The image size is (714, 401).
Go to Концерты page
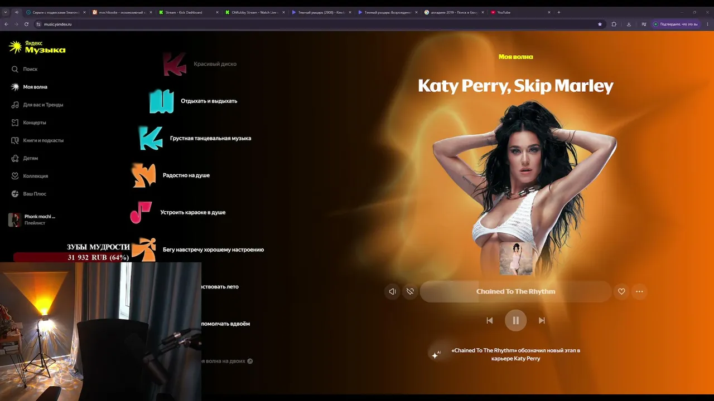click(28, 123)
